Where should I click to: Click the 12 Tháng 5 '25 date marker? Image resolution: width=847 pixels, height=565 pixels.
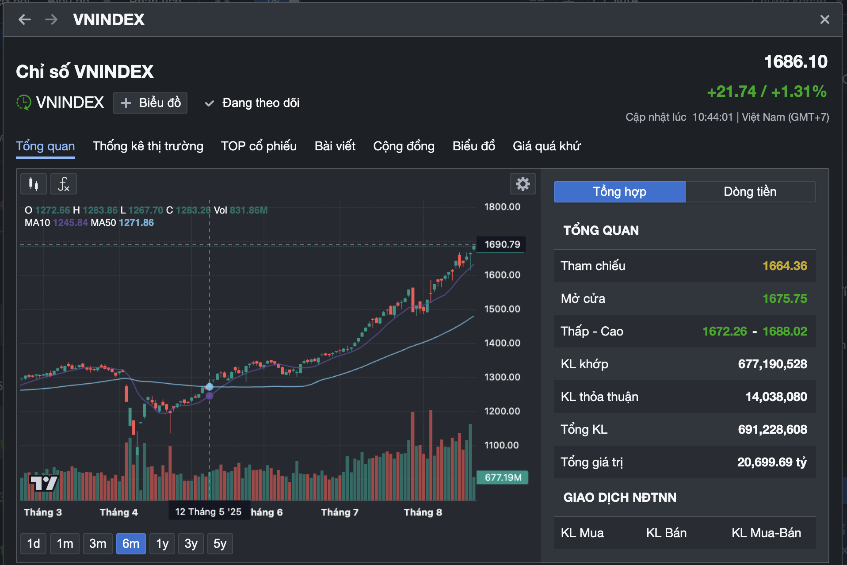tap(208, 512)
